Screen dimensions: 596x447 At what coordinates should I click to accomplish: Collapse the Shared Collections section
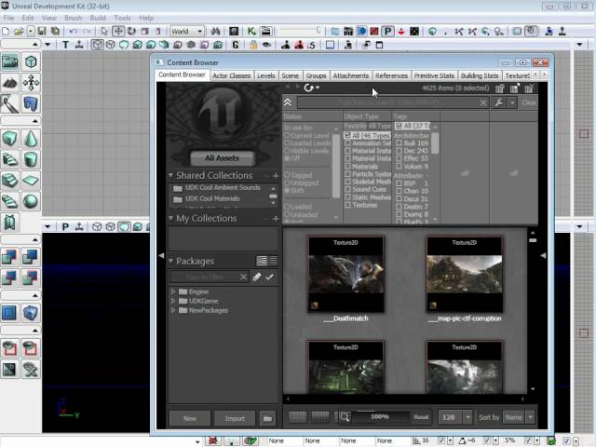click(x=170, y=175)
